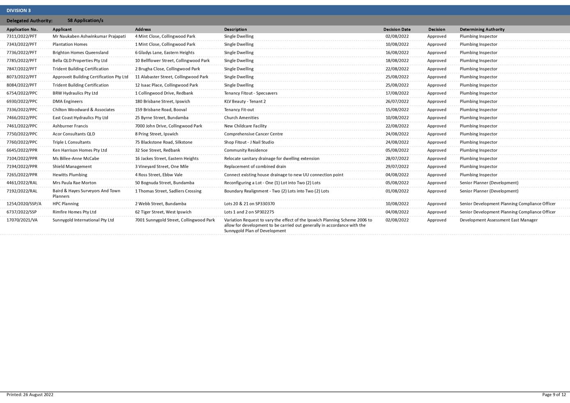The height and width of the screenshot is (403, 570).
Task: Click the 'Delegated Authority:' label
Action: [x=30, y=21]
